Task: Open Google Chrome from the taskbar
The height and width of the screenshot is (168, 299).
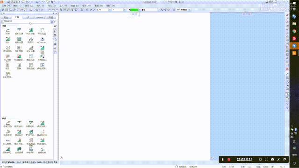Action: (x=294, y=31)
